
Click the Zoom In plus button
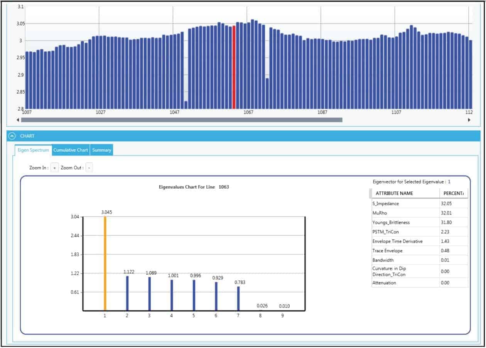54,168
